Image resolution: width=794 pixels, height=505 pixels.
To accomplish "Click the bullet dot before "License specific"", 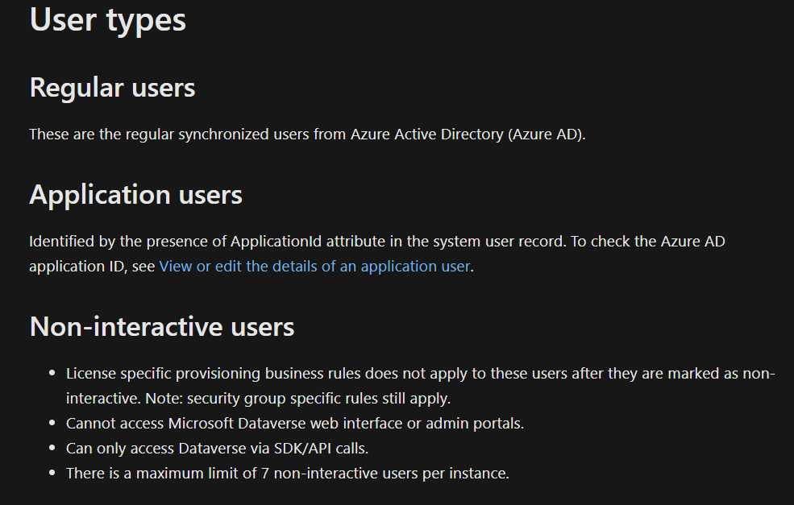I will pyautogui.click(x=52, y=374).
